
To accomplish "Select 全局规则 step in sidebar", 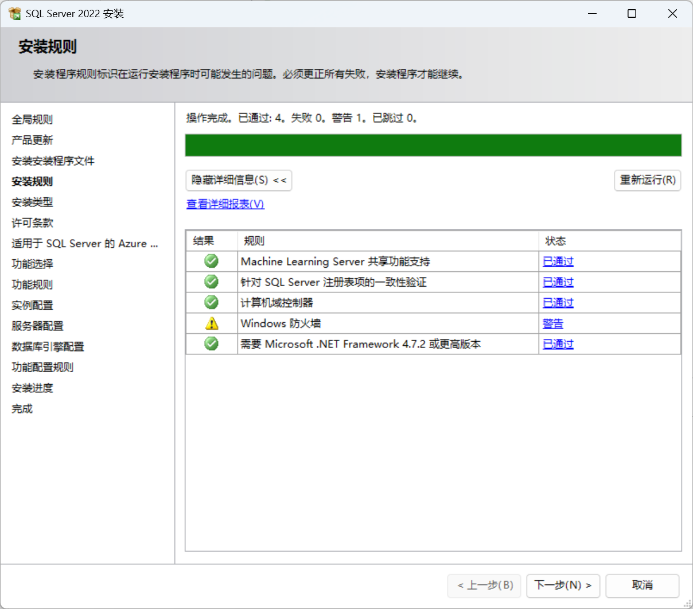I will [x=32, y=119].
